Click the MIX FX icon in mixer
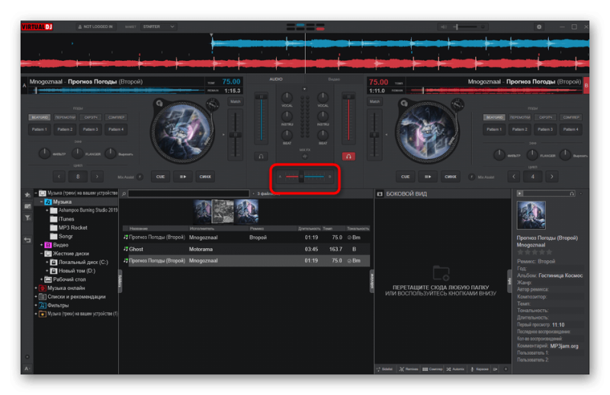This screenshot has height=395, width=610. (x=304, y=156)
